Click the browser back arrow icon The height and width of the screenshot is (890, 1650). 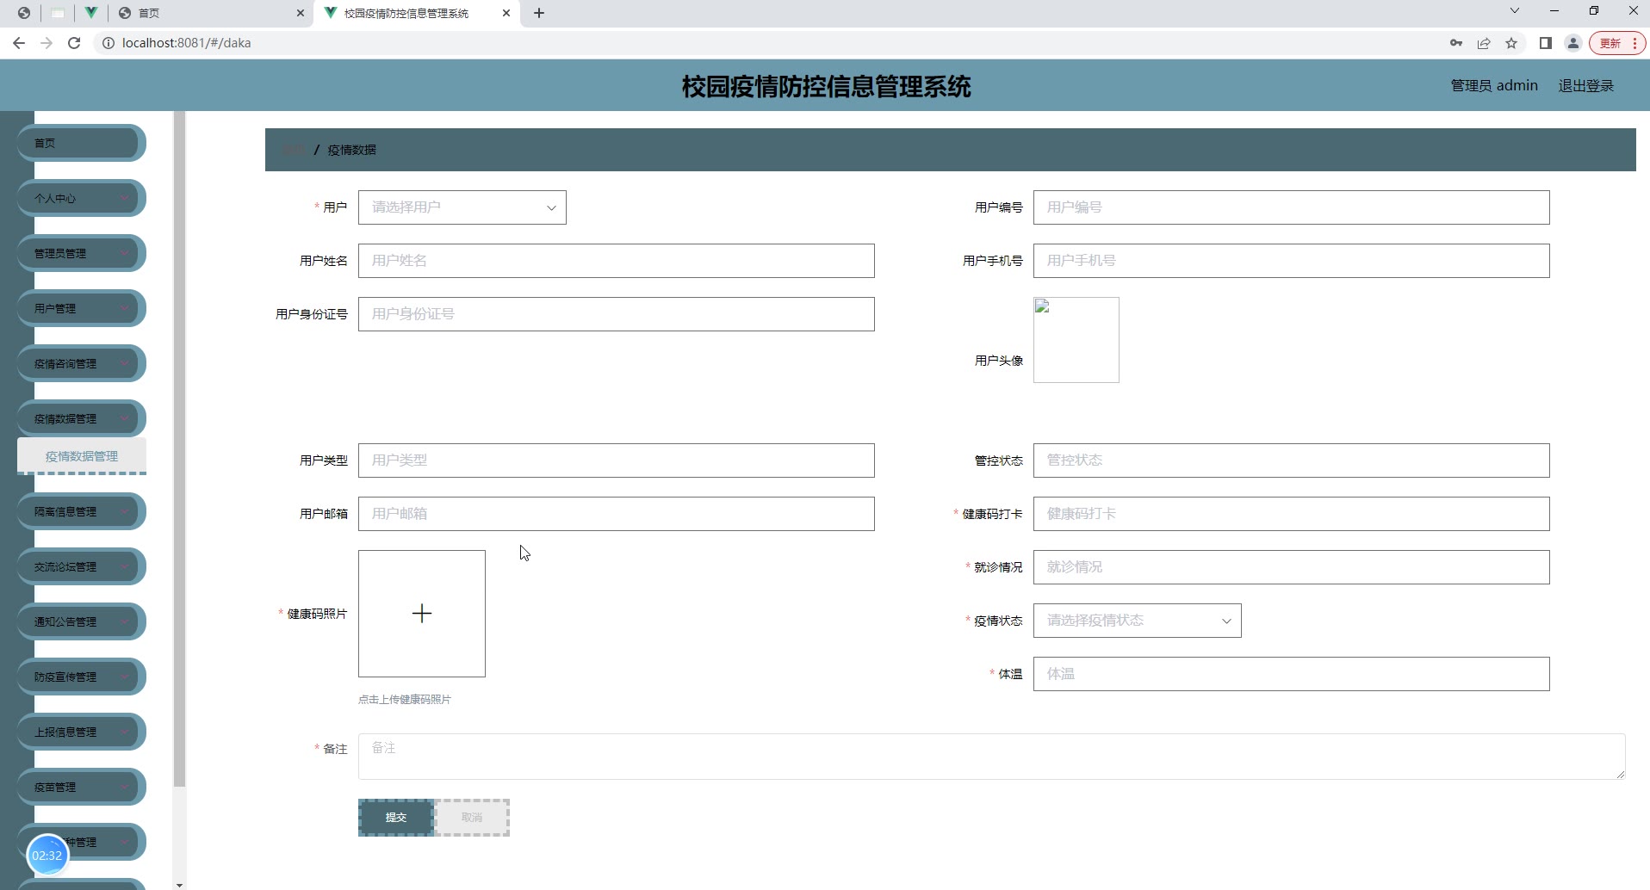coord(19,43)
